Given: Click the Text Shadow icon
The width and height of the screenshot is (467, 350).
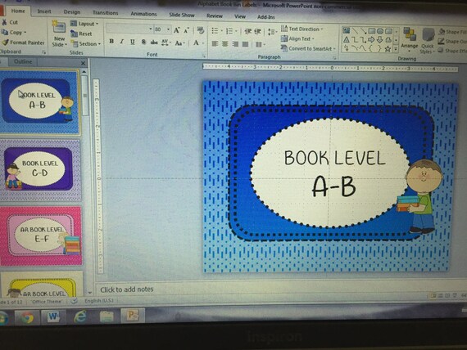Looking at the screenshot, I should click(x=143, y=43).
